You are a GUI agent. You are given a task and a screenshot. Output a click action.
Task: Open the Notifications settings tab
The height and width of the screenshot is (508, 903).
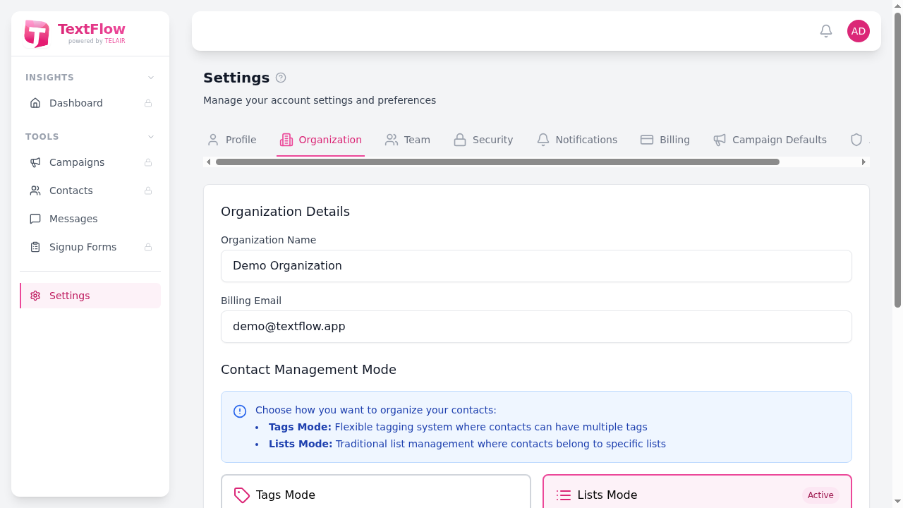point(577,140)
